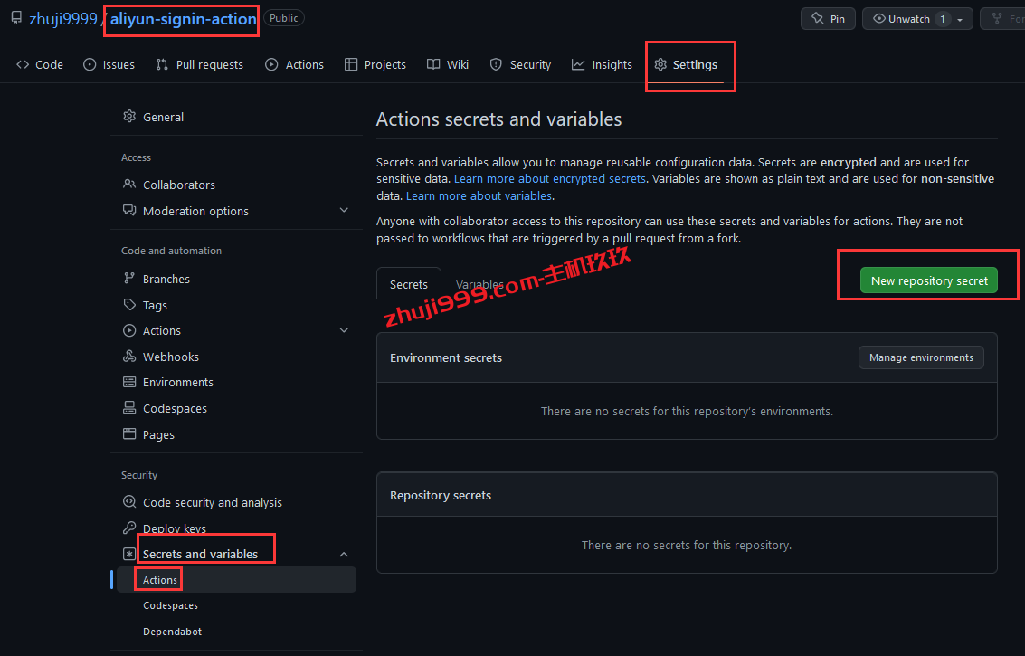Click the Environments server icon
1025x656 pixels.
tap(129, 382)
